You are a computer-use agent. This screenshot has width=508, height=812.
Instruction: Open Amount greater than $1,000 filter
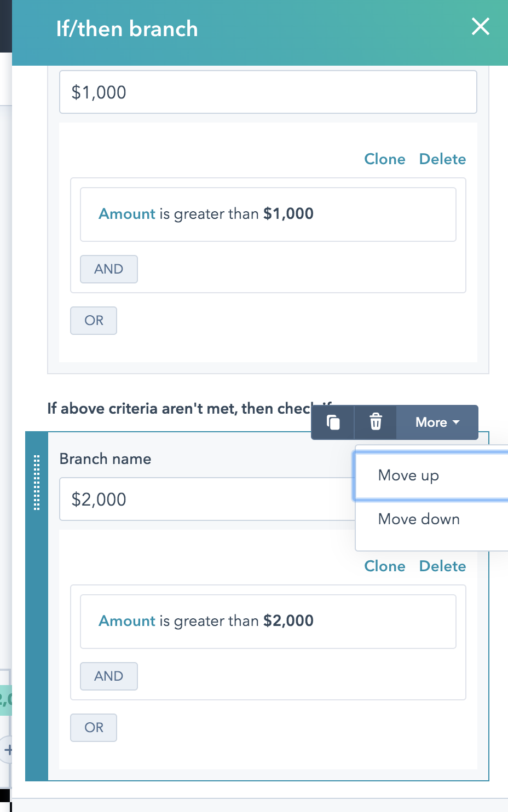point(268,214)
